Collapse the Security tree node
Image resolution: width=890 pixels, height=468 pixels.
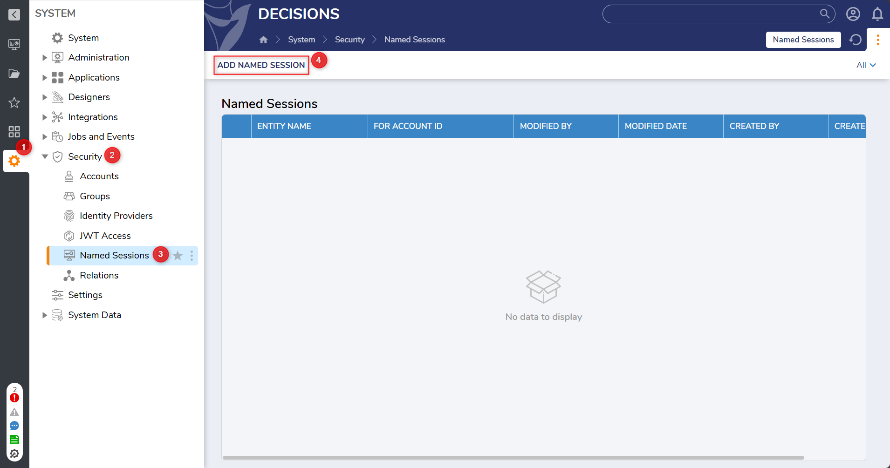(x=45, y=156)
